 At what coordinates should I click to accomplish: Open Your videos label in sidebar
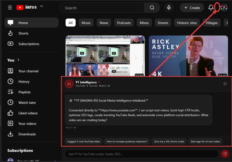(x=27, y=124)
